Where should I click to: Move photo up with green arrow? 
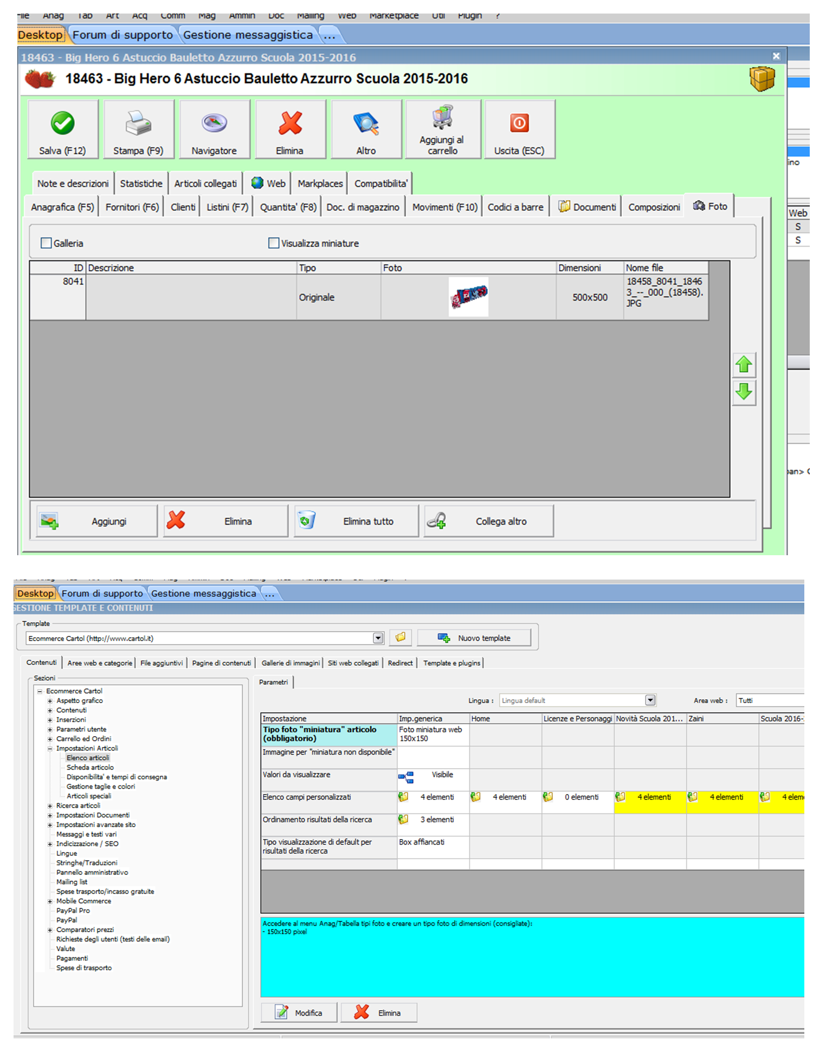[744, 365]
